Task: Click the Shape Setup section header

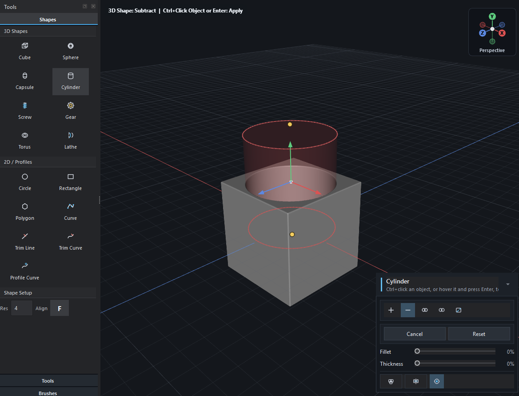Action: 48,293
